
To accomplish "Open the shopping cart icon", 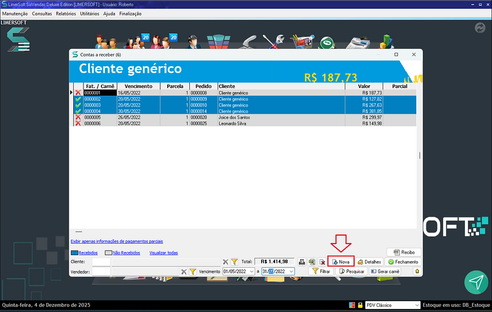I will click(x=302, y=41).
